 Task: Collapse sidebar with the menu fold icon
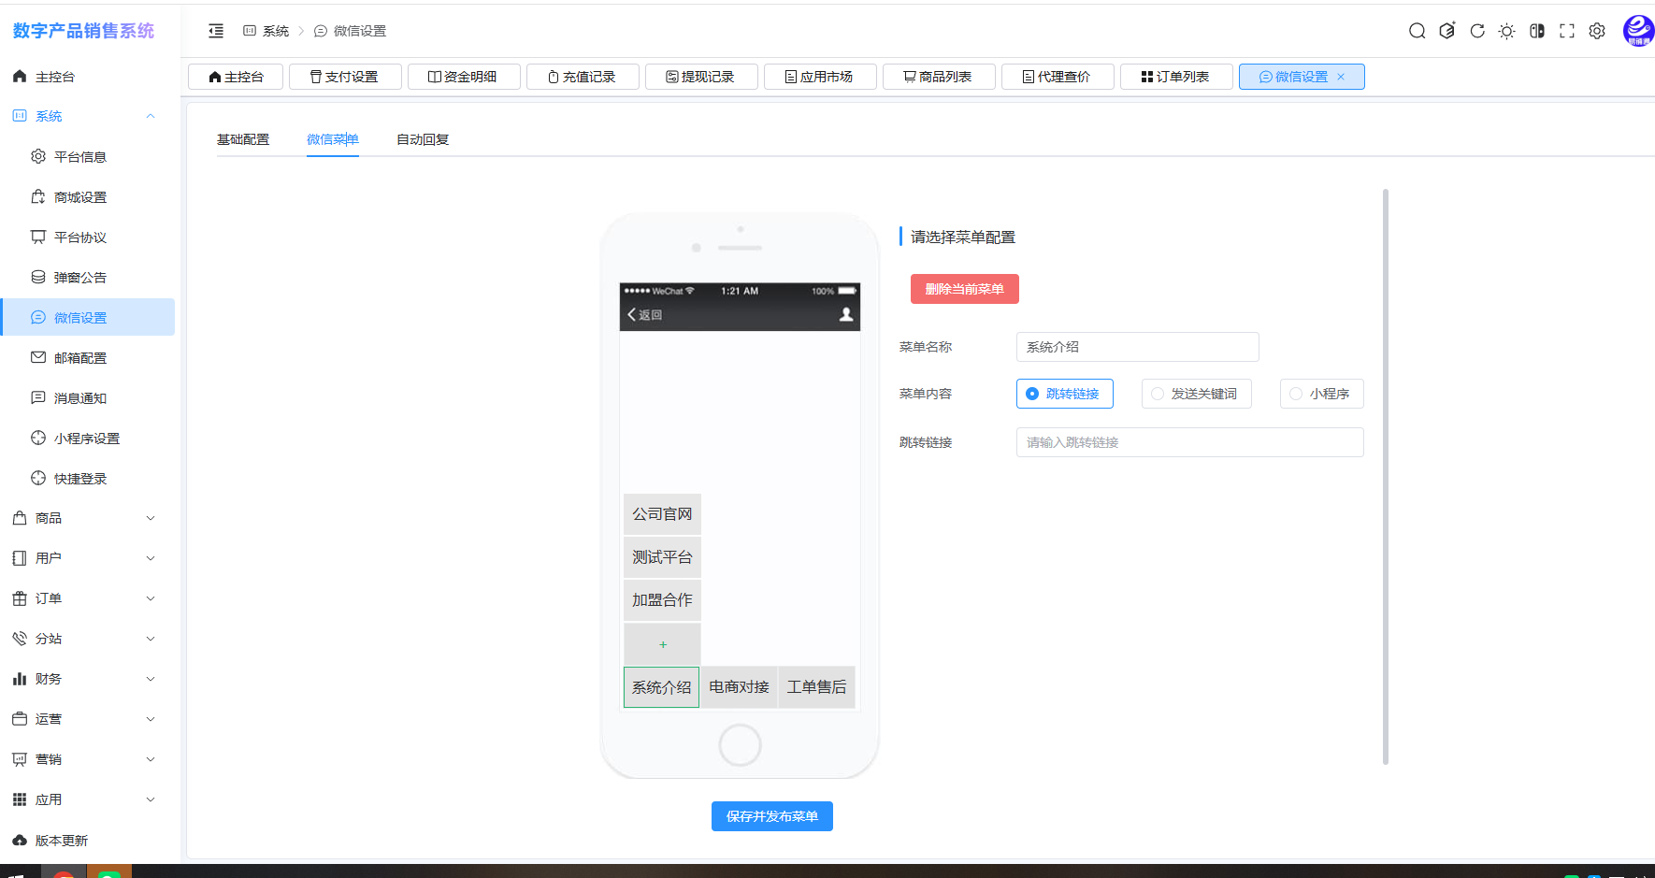tap(216, 31)
